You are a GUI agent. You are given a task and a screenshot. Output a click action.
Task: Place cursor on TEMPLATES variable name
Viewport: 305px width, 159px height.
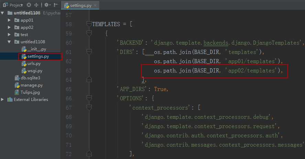pos(106,24)
